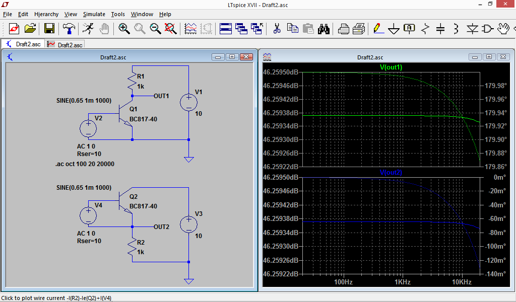
Task: Click transistor Q2 label
Action: pos(133,196)
